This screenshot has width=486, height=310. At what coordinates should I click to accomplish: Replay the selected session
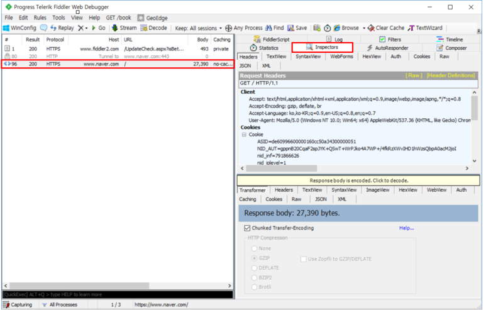tap(62, 28)
